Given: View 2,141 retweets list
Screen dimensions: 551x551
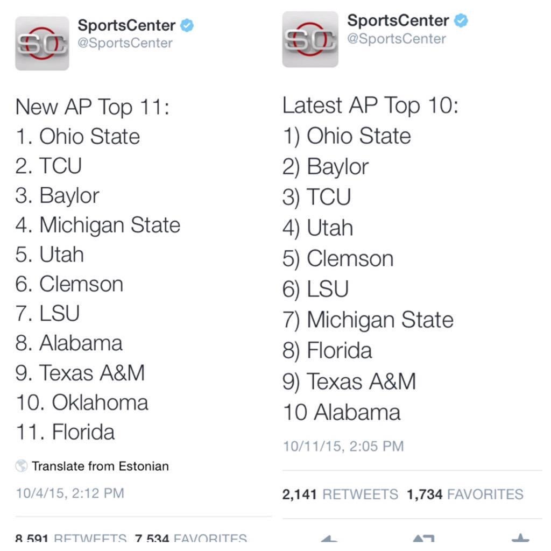Looking at the screenshot, I should click(340, 494).
